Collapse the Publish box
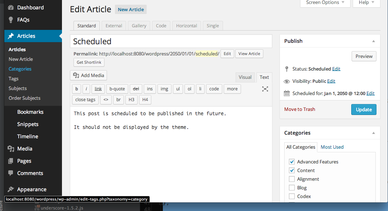388x211 pixels. (374, 41)
